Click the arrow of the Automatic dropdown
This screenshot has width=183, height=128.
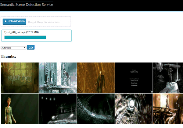pos(24,48)
